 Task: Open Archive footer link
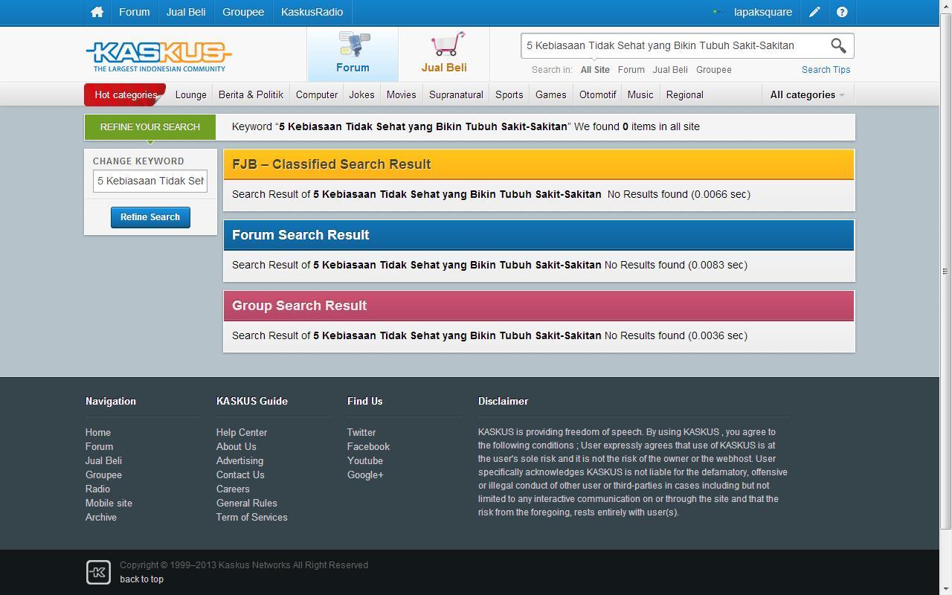[101, 517]
